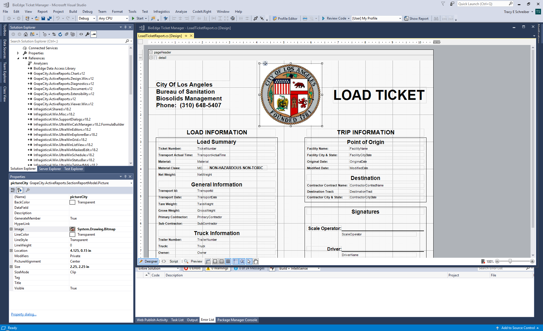Image resolution: width=543 pixels, height=331 pixels.
Task: Expand the Location property
Action: tap(11, 251)
